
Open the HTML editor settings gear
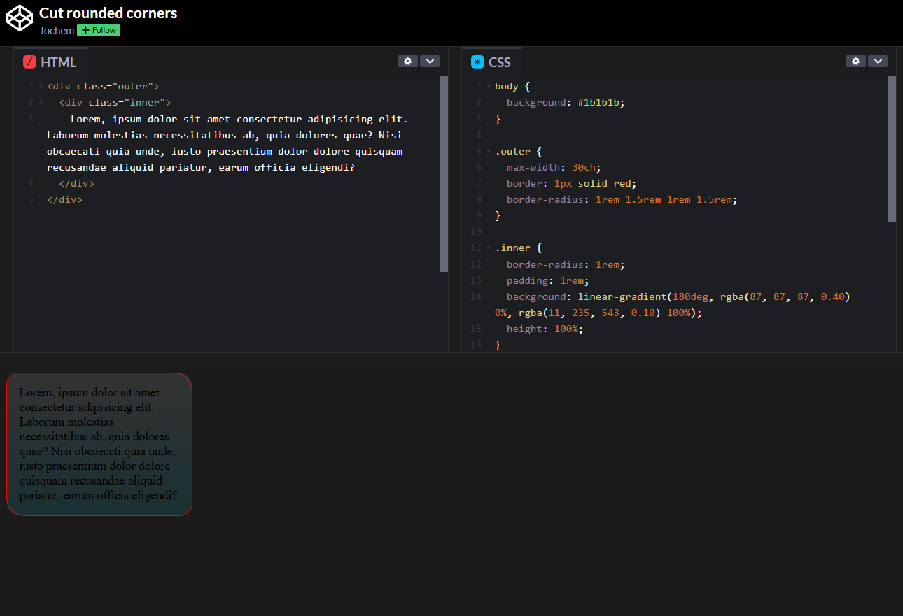pos(407,62)
